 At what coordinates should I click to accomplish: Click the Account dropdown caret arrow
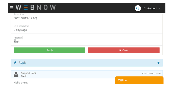[x=160, y=8]
